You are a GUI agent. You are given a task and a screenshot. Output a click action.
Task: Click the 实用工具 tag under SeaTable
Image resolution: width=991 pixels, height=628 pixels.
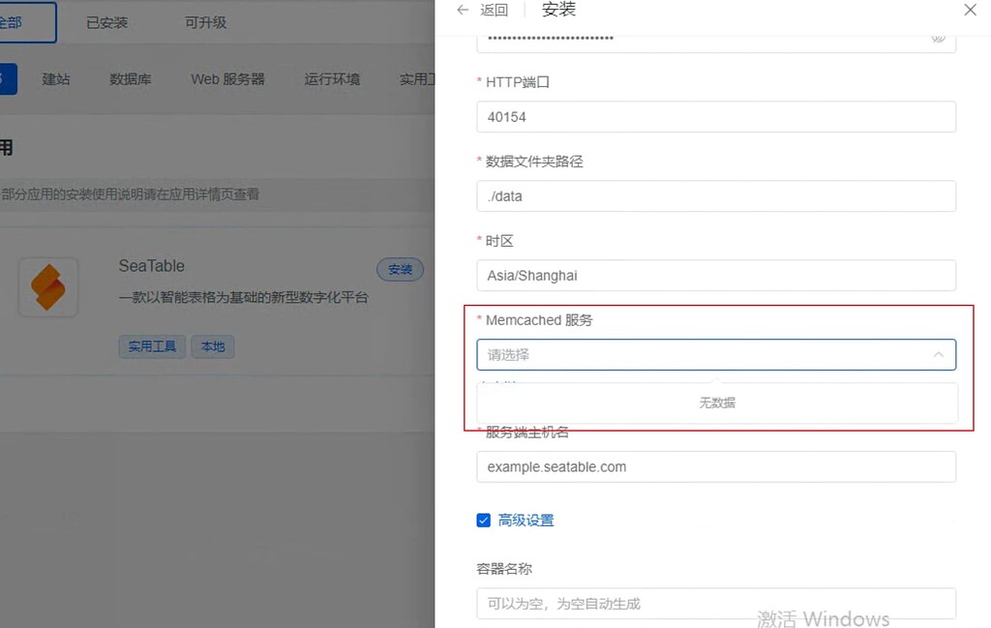tap(152, 346)
